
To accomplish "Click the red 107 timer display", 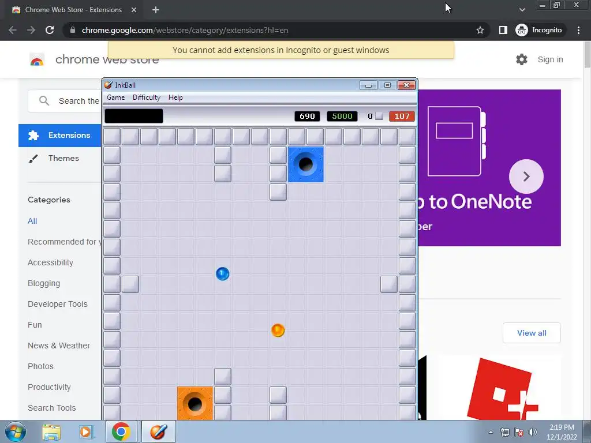I will tap(402, 117).
